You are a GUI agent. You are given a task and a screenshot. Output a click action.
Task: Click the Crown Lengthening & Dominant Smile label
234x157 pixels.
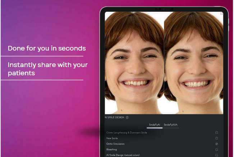tap(127, 133)
